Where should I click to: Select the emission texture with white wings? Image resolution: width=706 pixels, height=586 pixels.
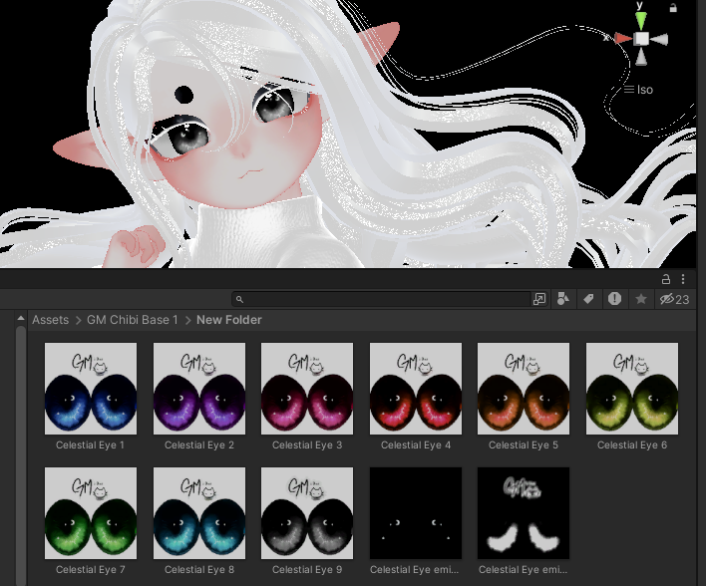[524, 513]
